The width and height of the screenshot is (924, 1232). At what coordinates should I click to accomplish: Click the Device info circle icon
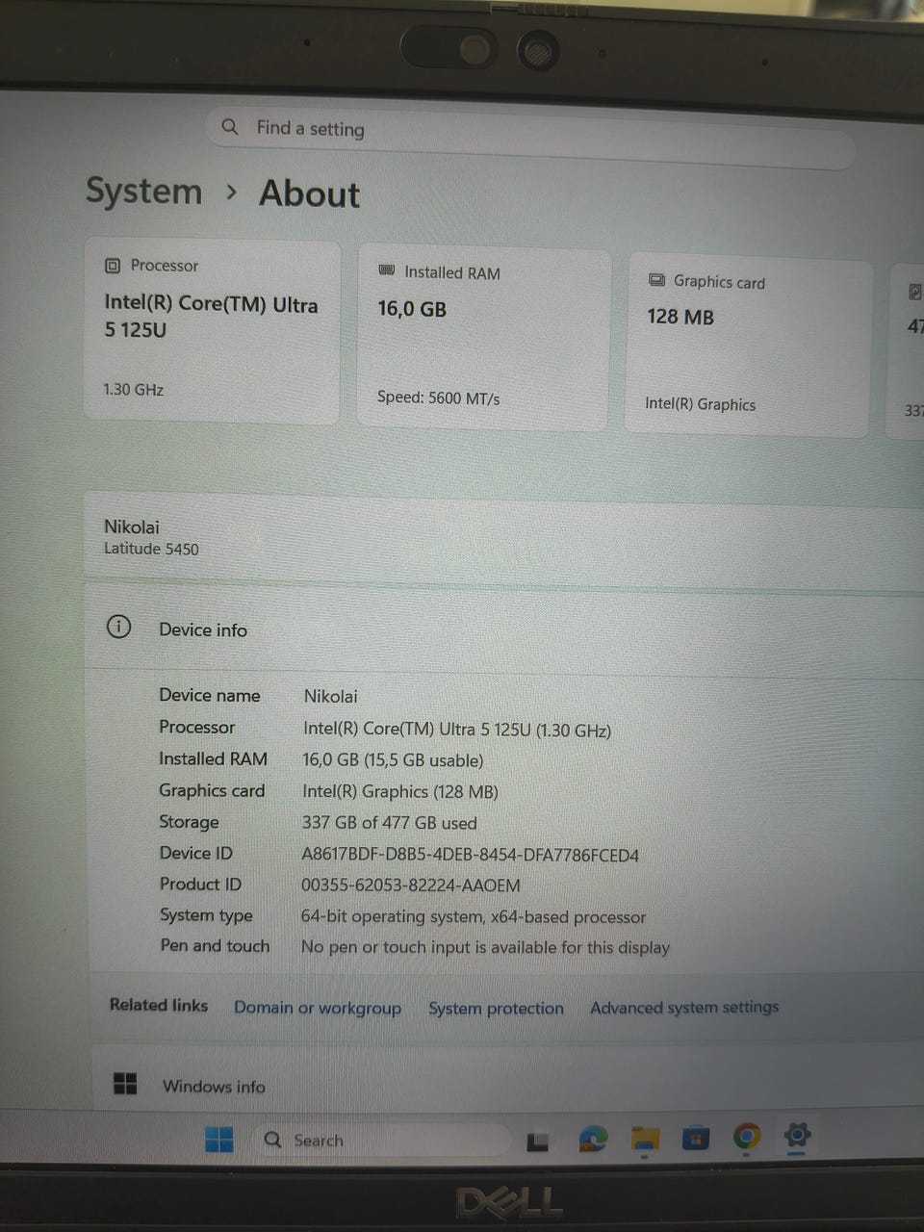(118, 628)
